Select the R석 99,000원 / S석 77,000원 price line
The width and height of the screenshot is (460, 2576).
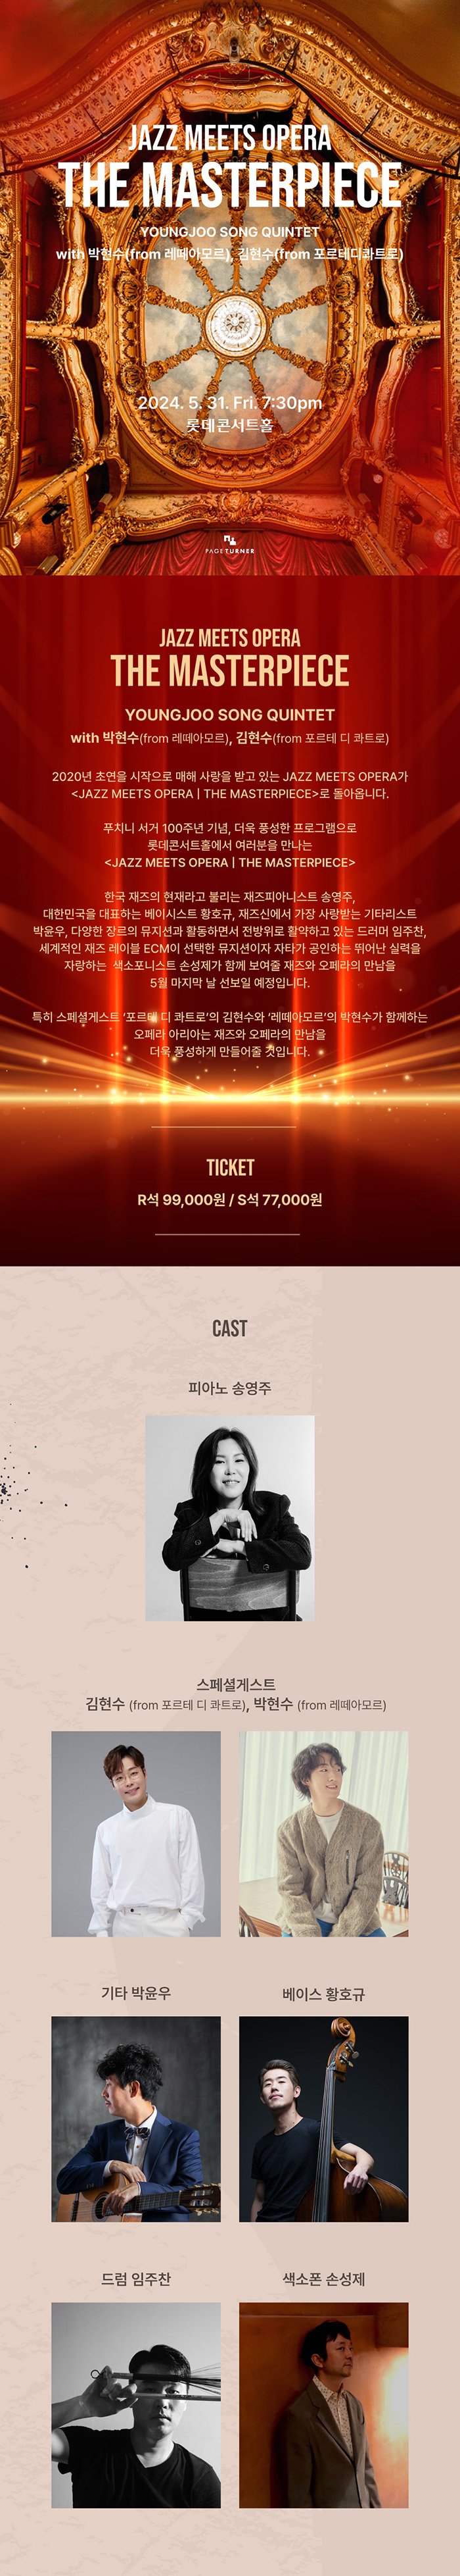coord(229,1199)
